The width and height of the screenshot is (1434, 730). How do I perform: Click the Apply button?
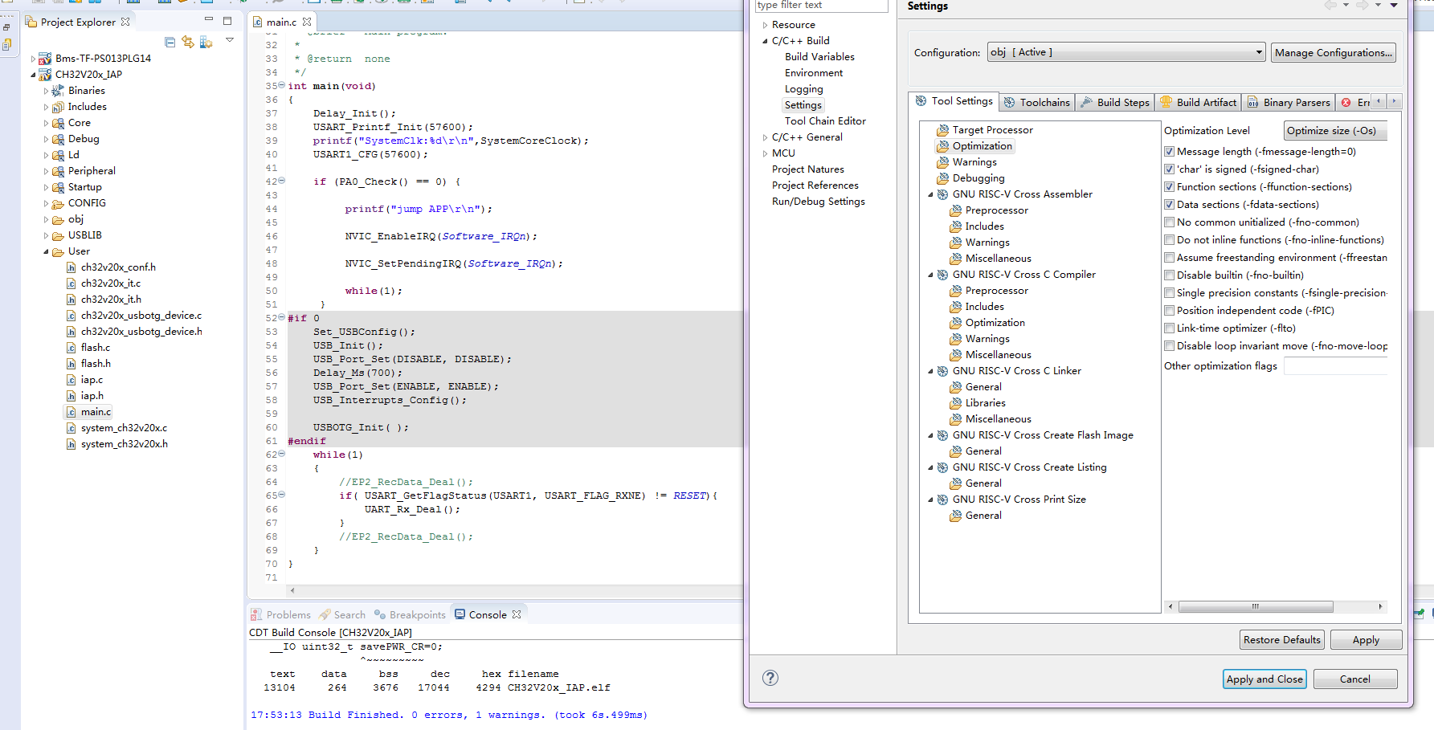[1366, 639]
